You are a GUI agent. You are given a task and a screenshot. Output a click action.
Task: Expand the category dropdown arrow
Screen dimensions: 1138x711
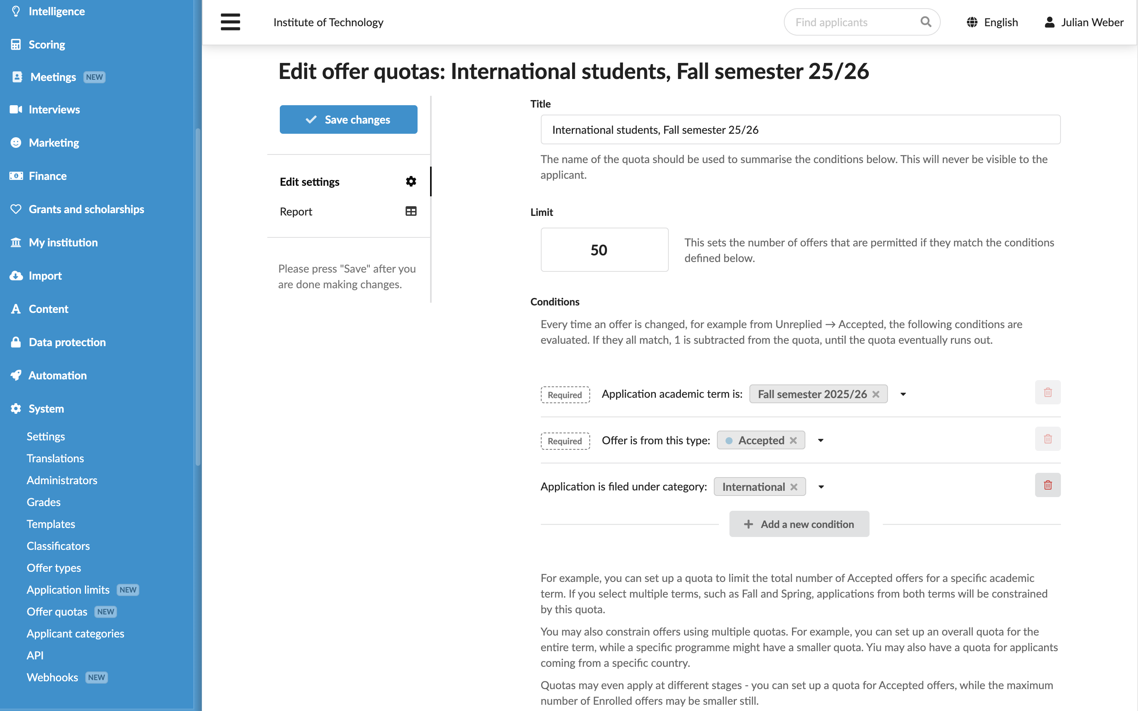click(x=821, y=487)
